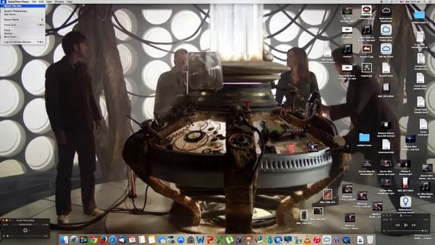435x245 pixels.
Task: Select Sleep in the Apple menu
Action: click(22, 30)
